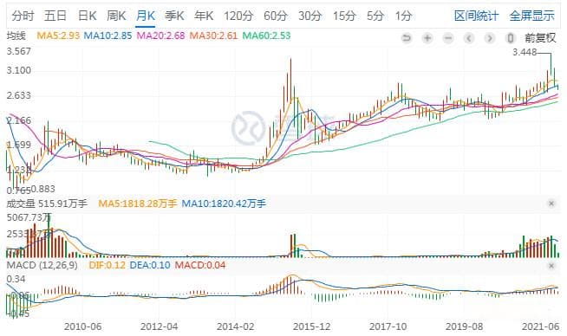Click the tall green volume bar in 2015
This screenshot has width=567, height=336.
pos(295,246)
